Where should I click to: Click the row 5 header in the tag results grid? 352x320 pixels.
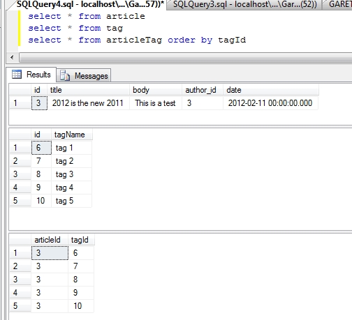pos(20,201)
